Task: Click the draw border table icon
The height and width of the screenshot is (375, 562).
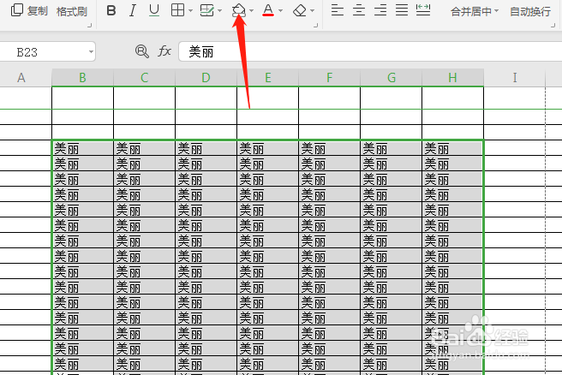Action: (206, 10)
